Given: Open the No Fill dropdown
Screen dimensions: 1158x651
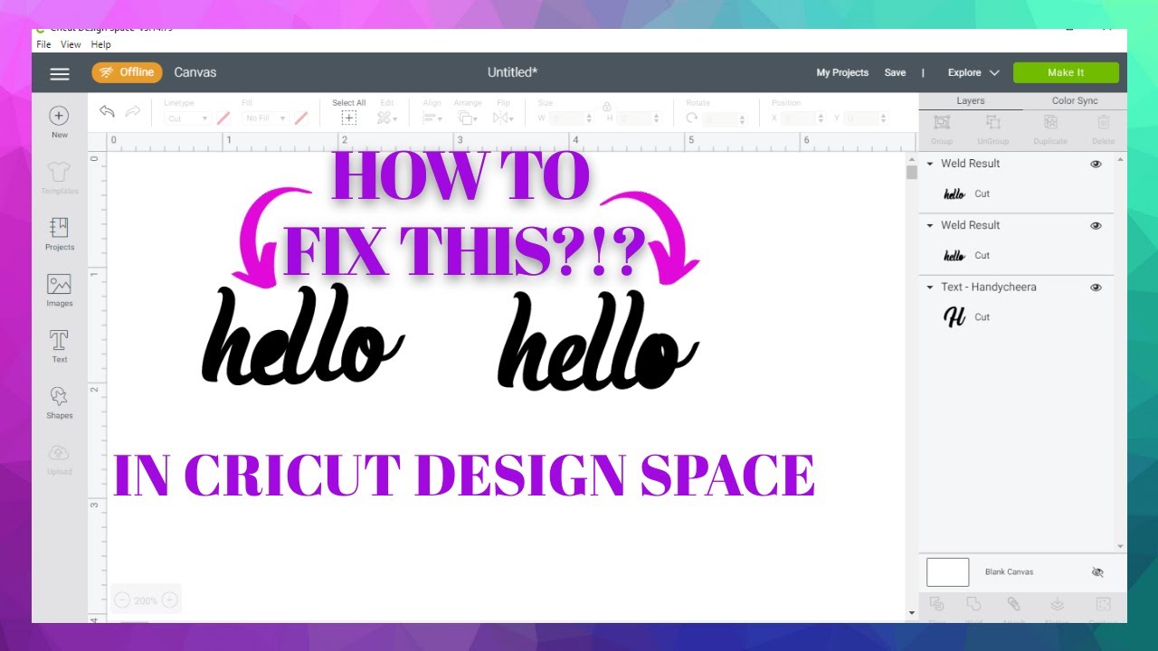Looking at the screenshot, I should (265, 118).
